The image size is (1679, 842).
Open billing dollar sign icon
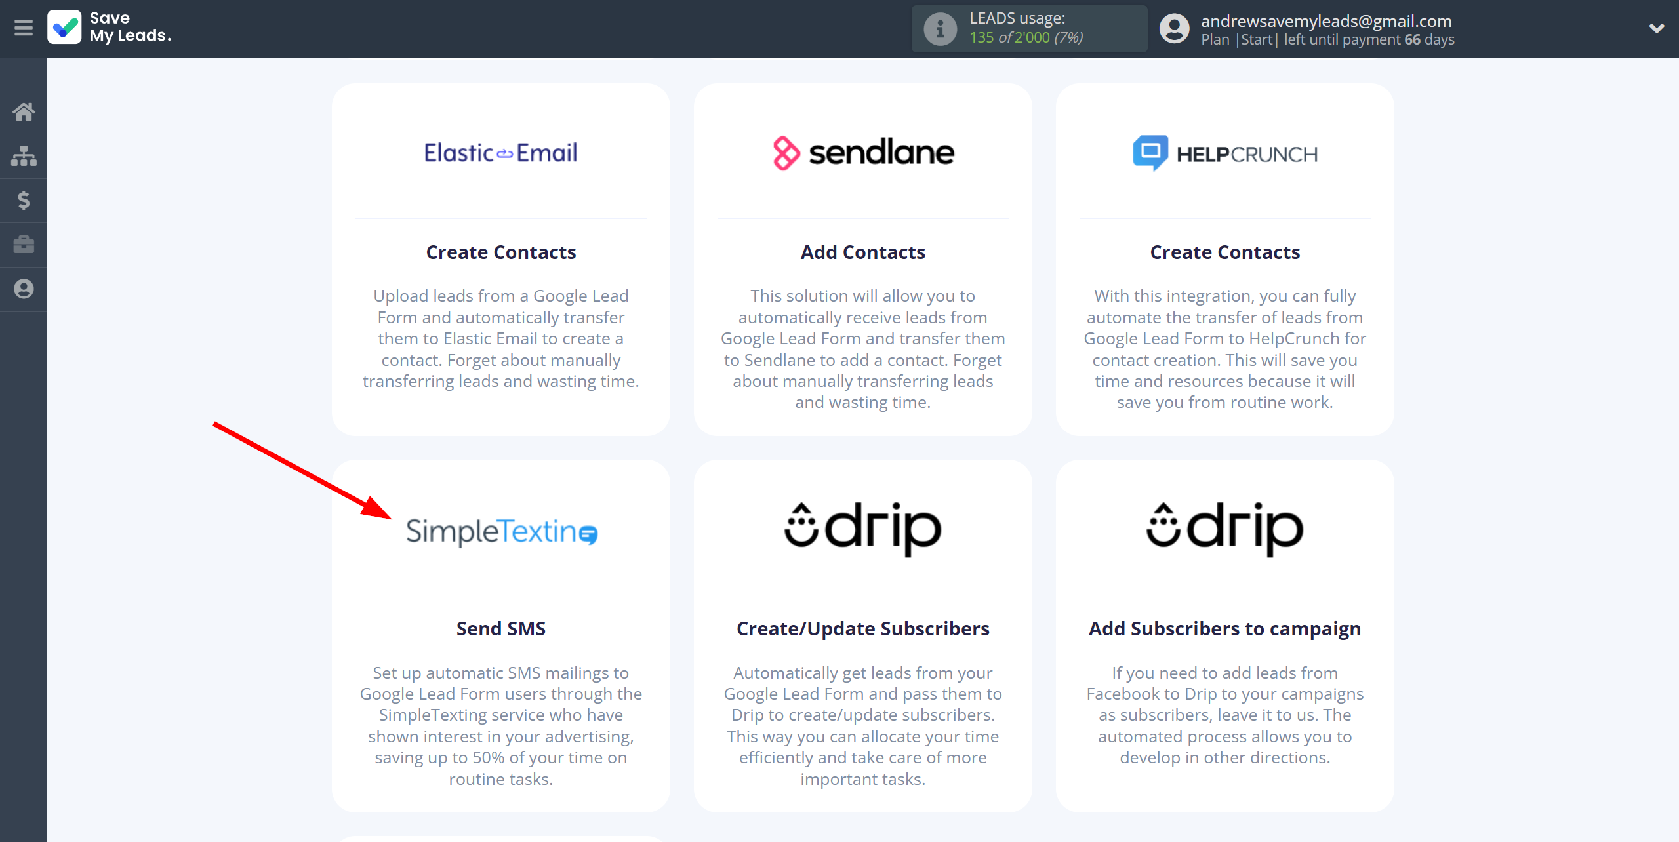pos(24,200)
